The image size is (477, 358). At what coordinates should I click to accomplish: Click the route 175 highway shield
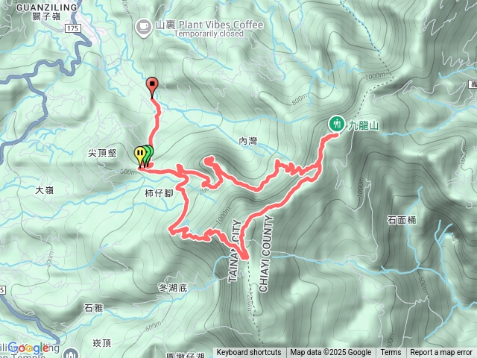[73, 28]
